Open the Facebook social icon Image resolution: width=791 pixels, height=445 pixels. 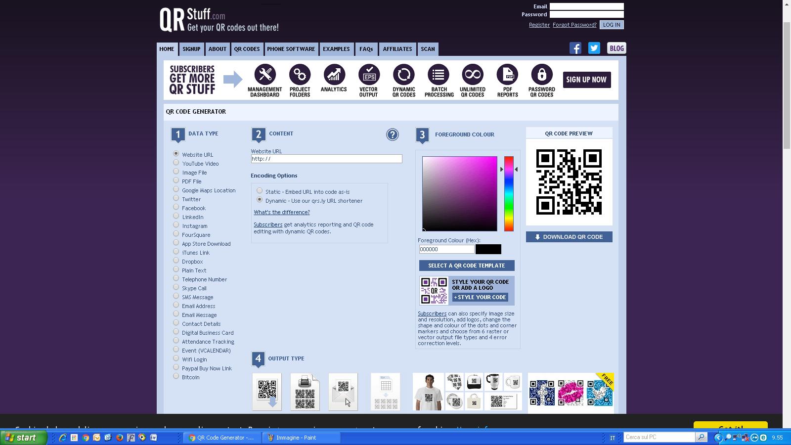575,48
